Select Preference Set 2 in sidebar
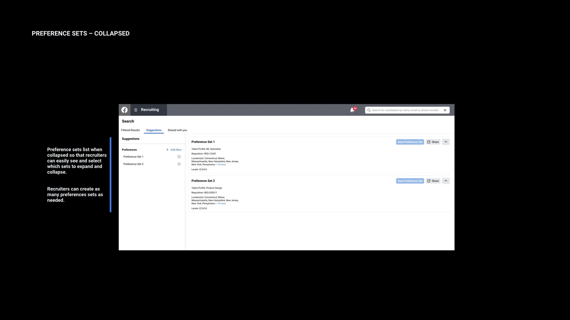Viewport: 570px width, 320px height. tap(133, 164)
